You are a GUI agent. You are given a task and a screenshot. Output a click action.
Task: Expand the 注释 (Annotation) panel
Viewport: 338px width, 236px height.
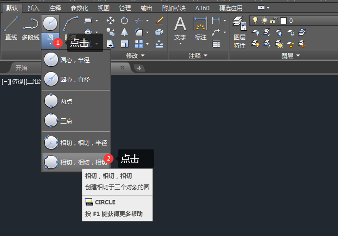(x=198, y=56)
